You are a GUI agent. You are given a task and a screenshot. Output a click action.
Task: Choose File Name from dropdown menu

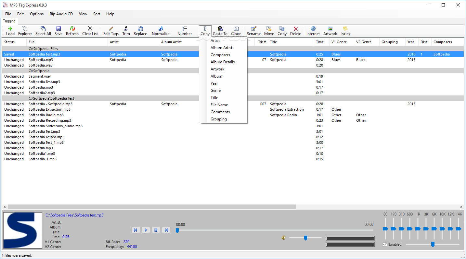pyautogui.click(x=223, y=105)
